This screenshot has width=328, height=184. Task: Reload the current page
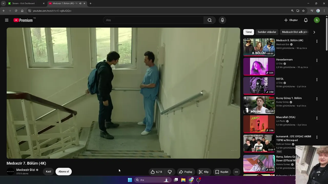tap(16, 11)
